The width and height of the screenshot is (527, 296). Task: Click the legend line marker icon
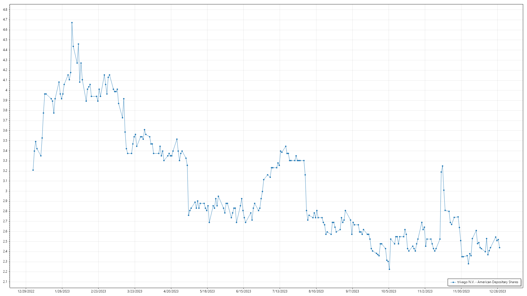pyautogui.click(x=453, y=282)
